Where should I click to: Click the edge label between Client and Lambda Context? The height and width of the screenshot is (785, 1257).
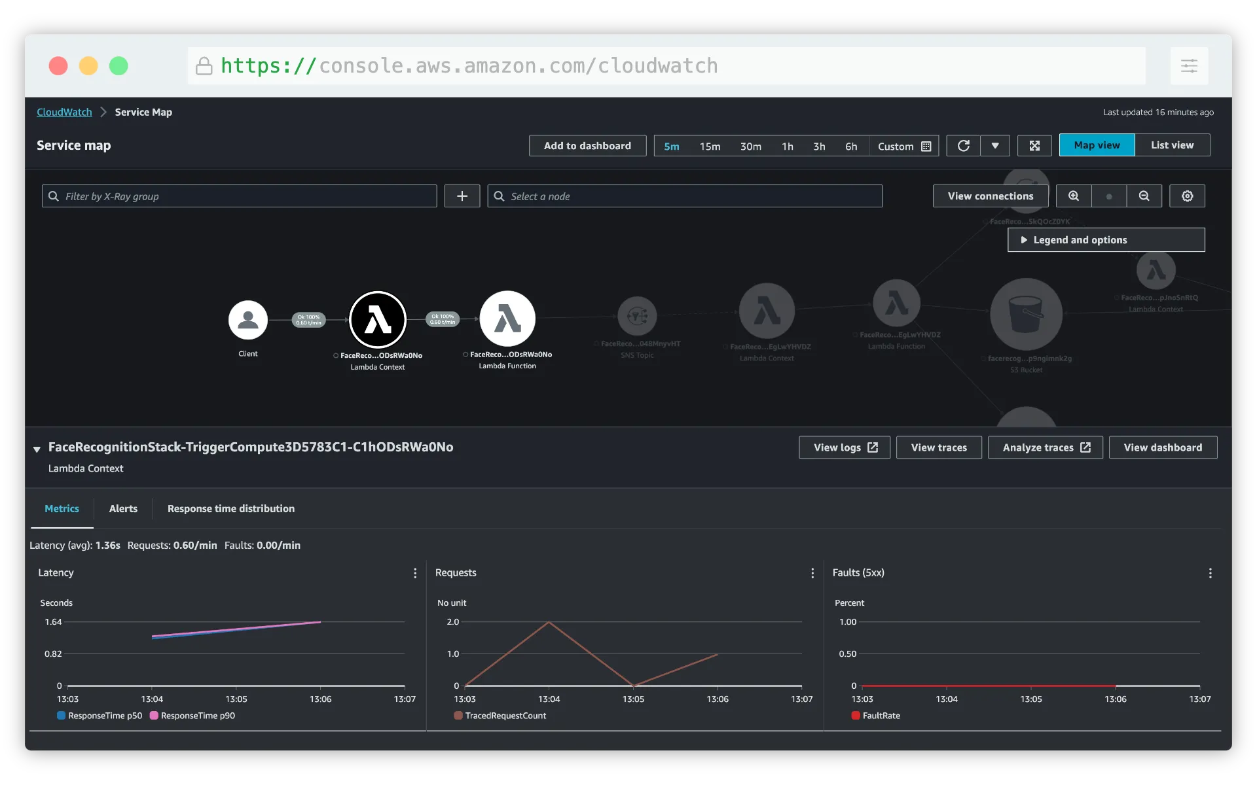click(x=308, y=320)
